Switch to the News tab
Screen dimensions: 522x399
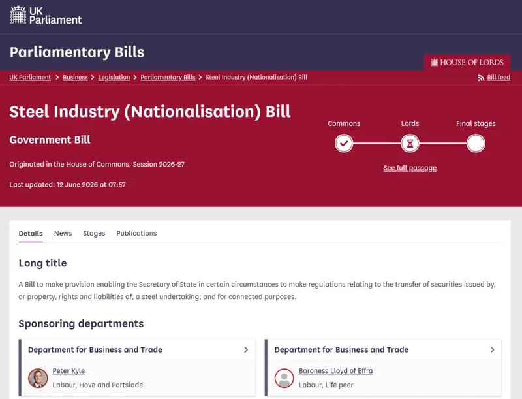63,233
